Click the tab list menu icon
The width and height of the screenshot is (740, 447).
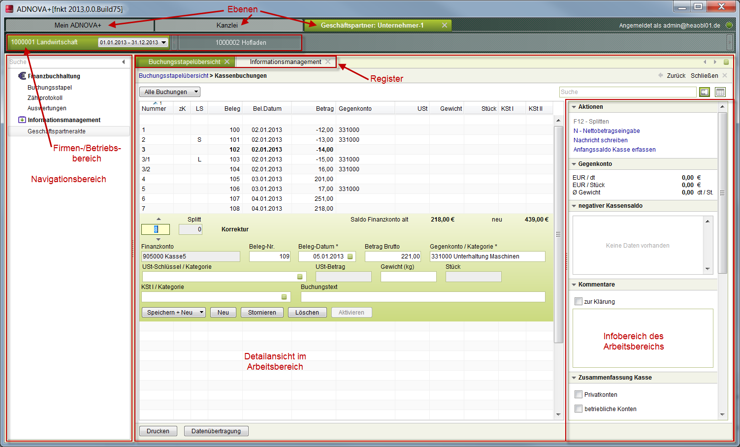726,62
